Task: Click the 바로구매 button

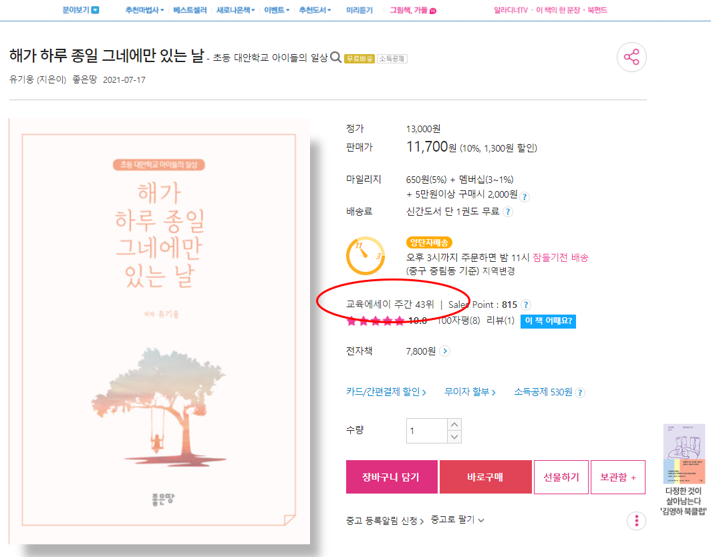Action: click(x=486, y=477)
